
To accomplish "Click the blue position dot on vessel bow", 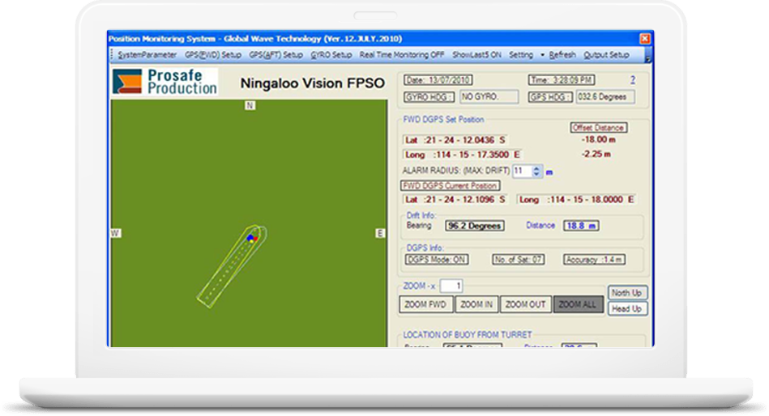I will pyautogui.click(x=250, y=238).
